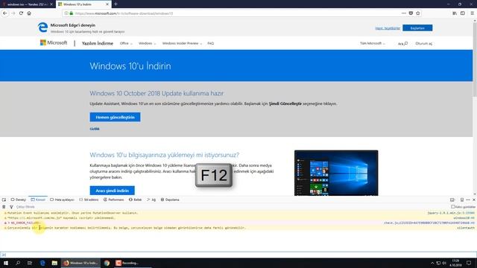Click the Pocket save icon in address bar

[411, 13]
